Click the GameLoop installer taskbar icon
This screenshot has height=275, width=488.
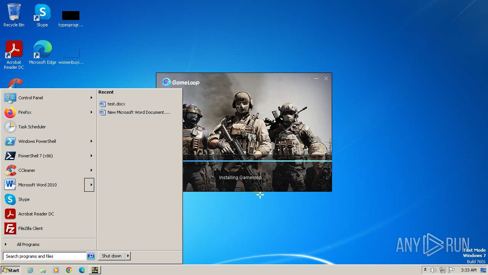click(x=95, y=270)
